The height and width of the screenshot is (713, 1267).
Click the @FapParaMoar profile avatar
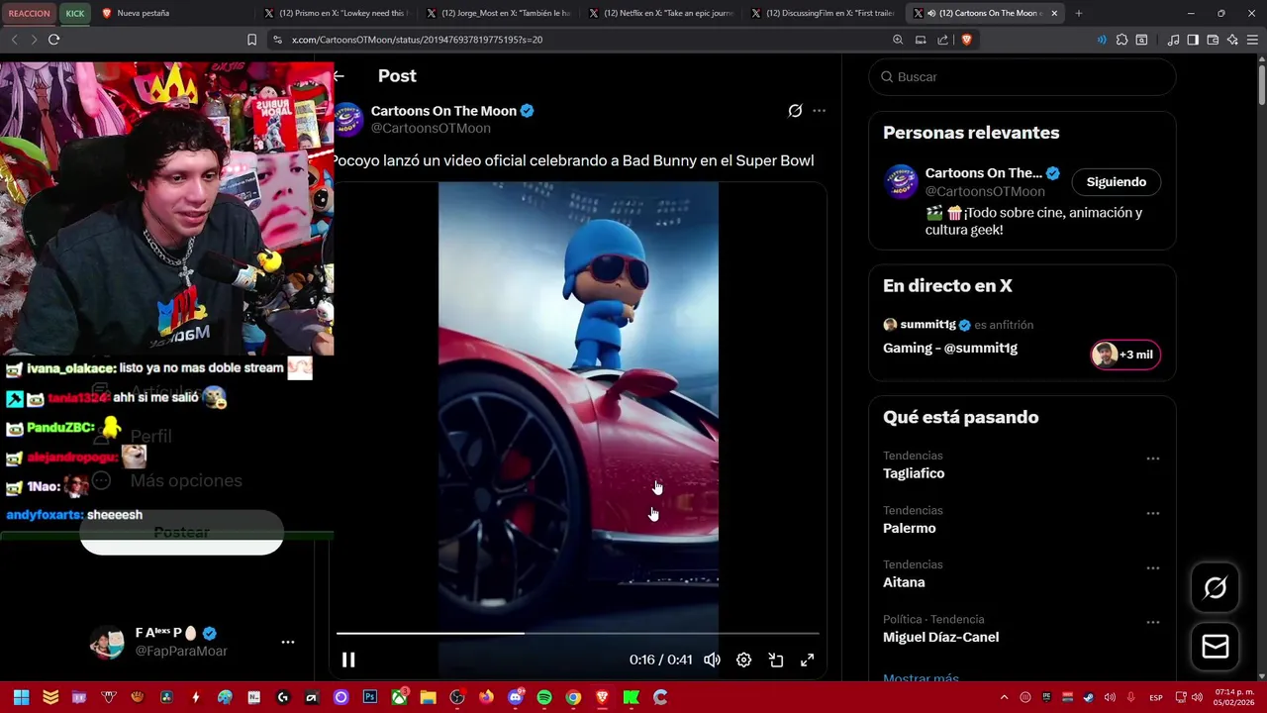[x=107, y=642]
